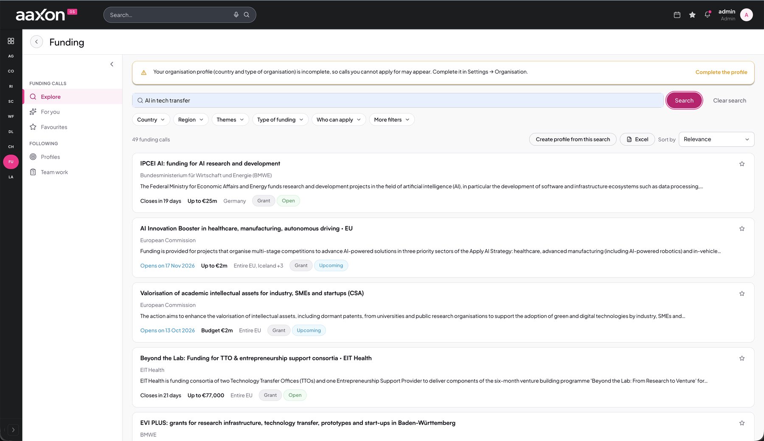Open the CH module in left rail

coord(11,147)
